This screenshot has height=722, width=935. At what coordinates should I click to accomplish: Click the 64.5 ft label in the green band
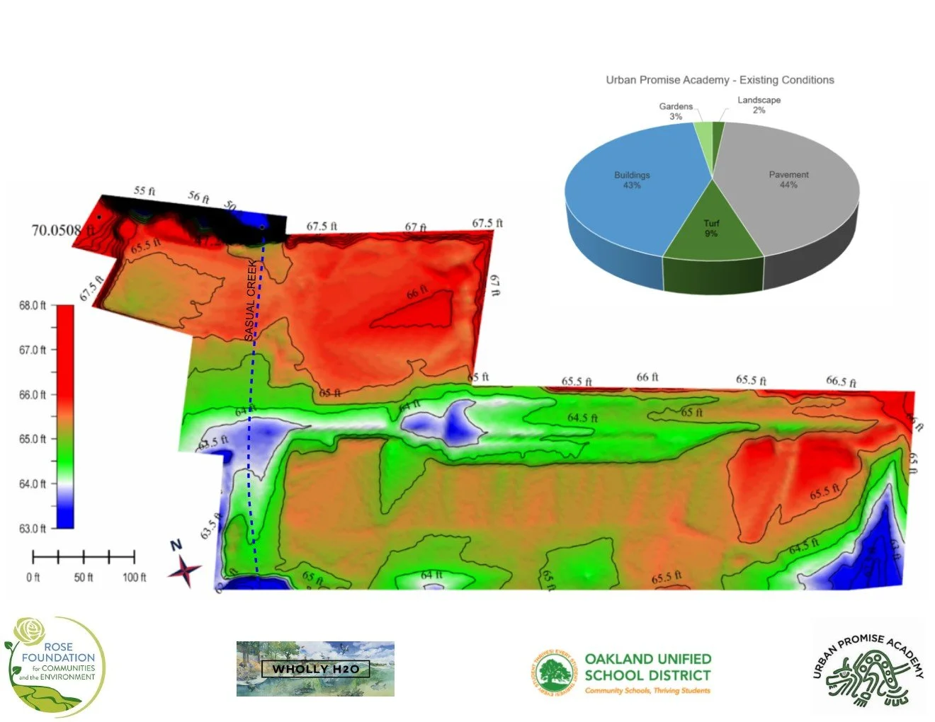click(582, 418)
